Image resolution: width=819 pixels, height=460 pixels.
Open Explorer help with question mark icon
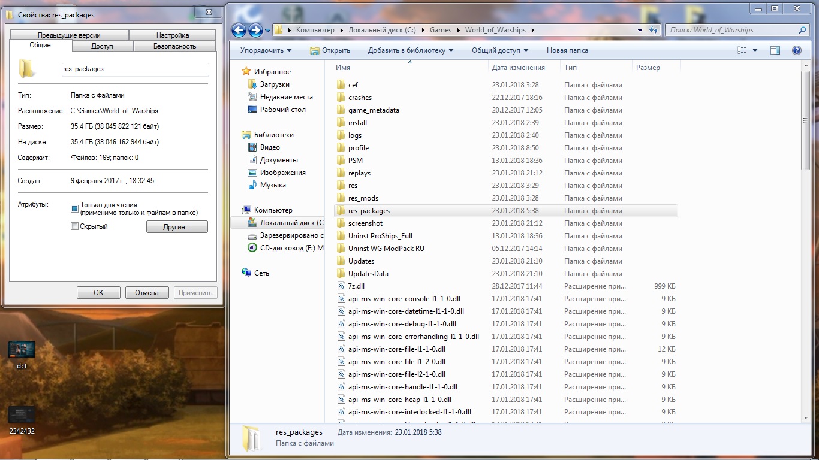pyautogui.click(x=797, y=50)
